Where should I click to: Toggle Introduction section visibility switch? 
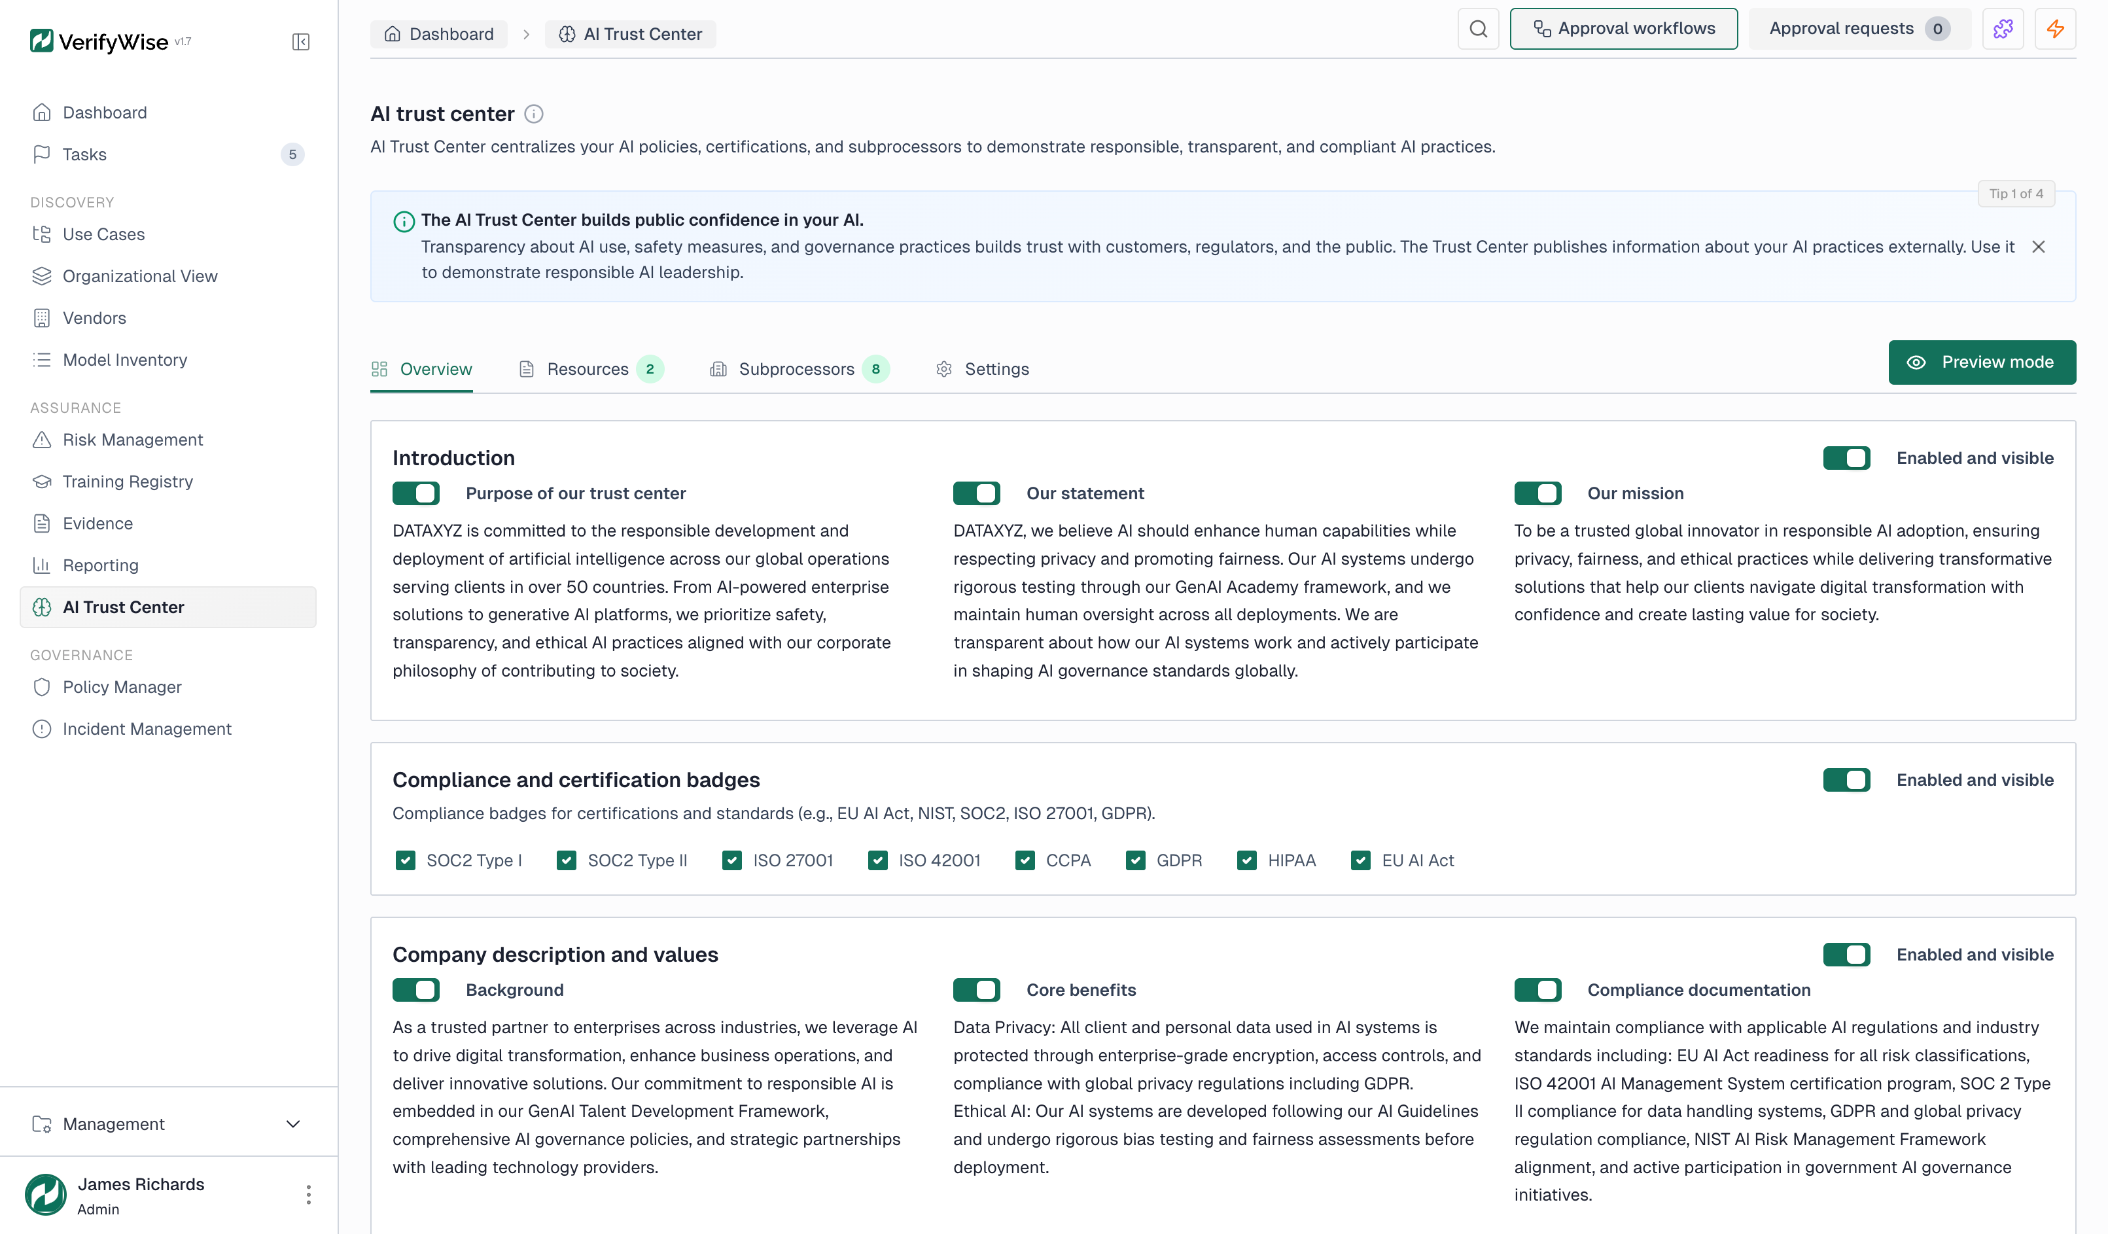point(1846,459)
